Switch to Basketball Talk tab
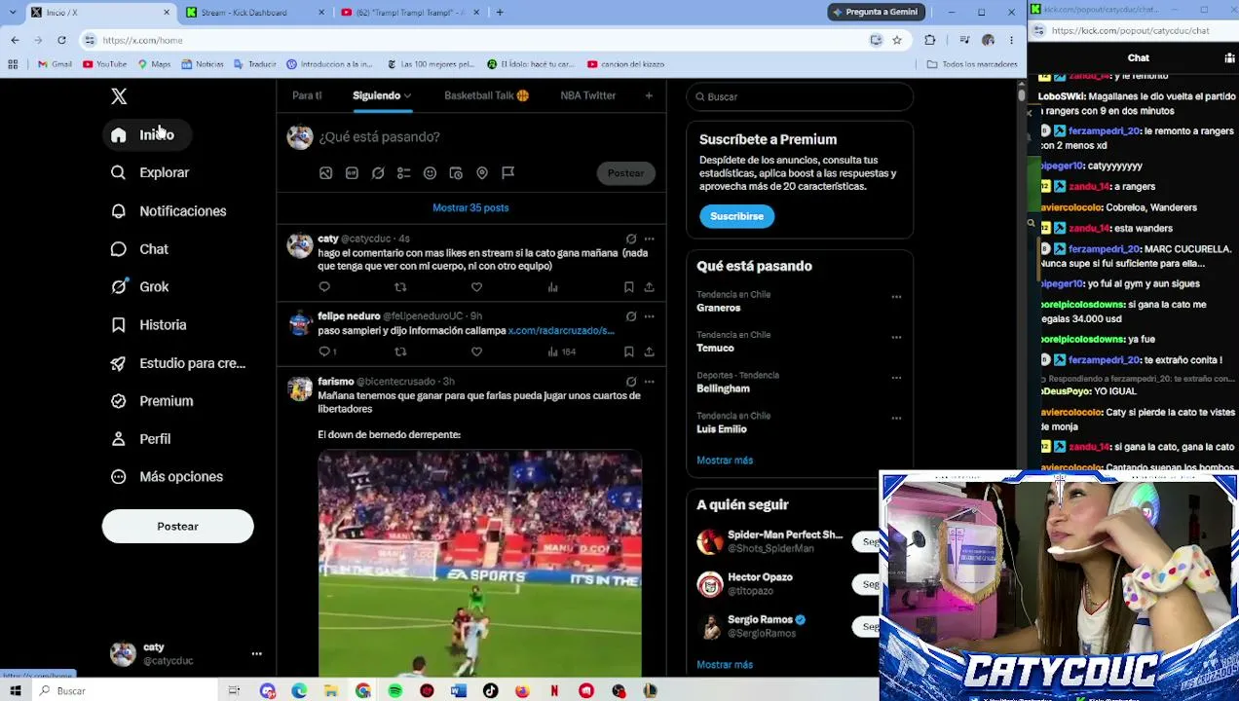Screen dimensions: 1239x701 pos(486,95)
